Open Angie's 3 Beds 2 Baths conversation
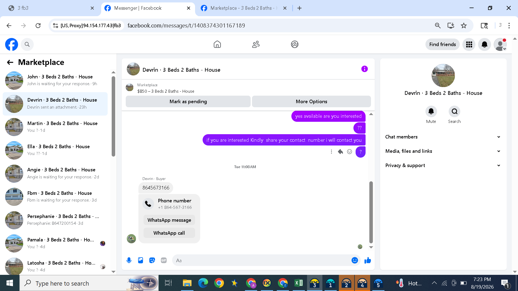The image size is (518, 291). [x=55, y=174]
